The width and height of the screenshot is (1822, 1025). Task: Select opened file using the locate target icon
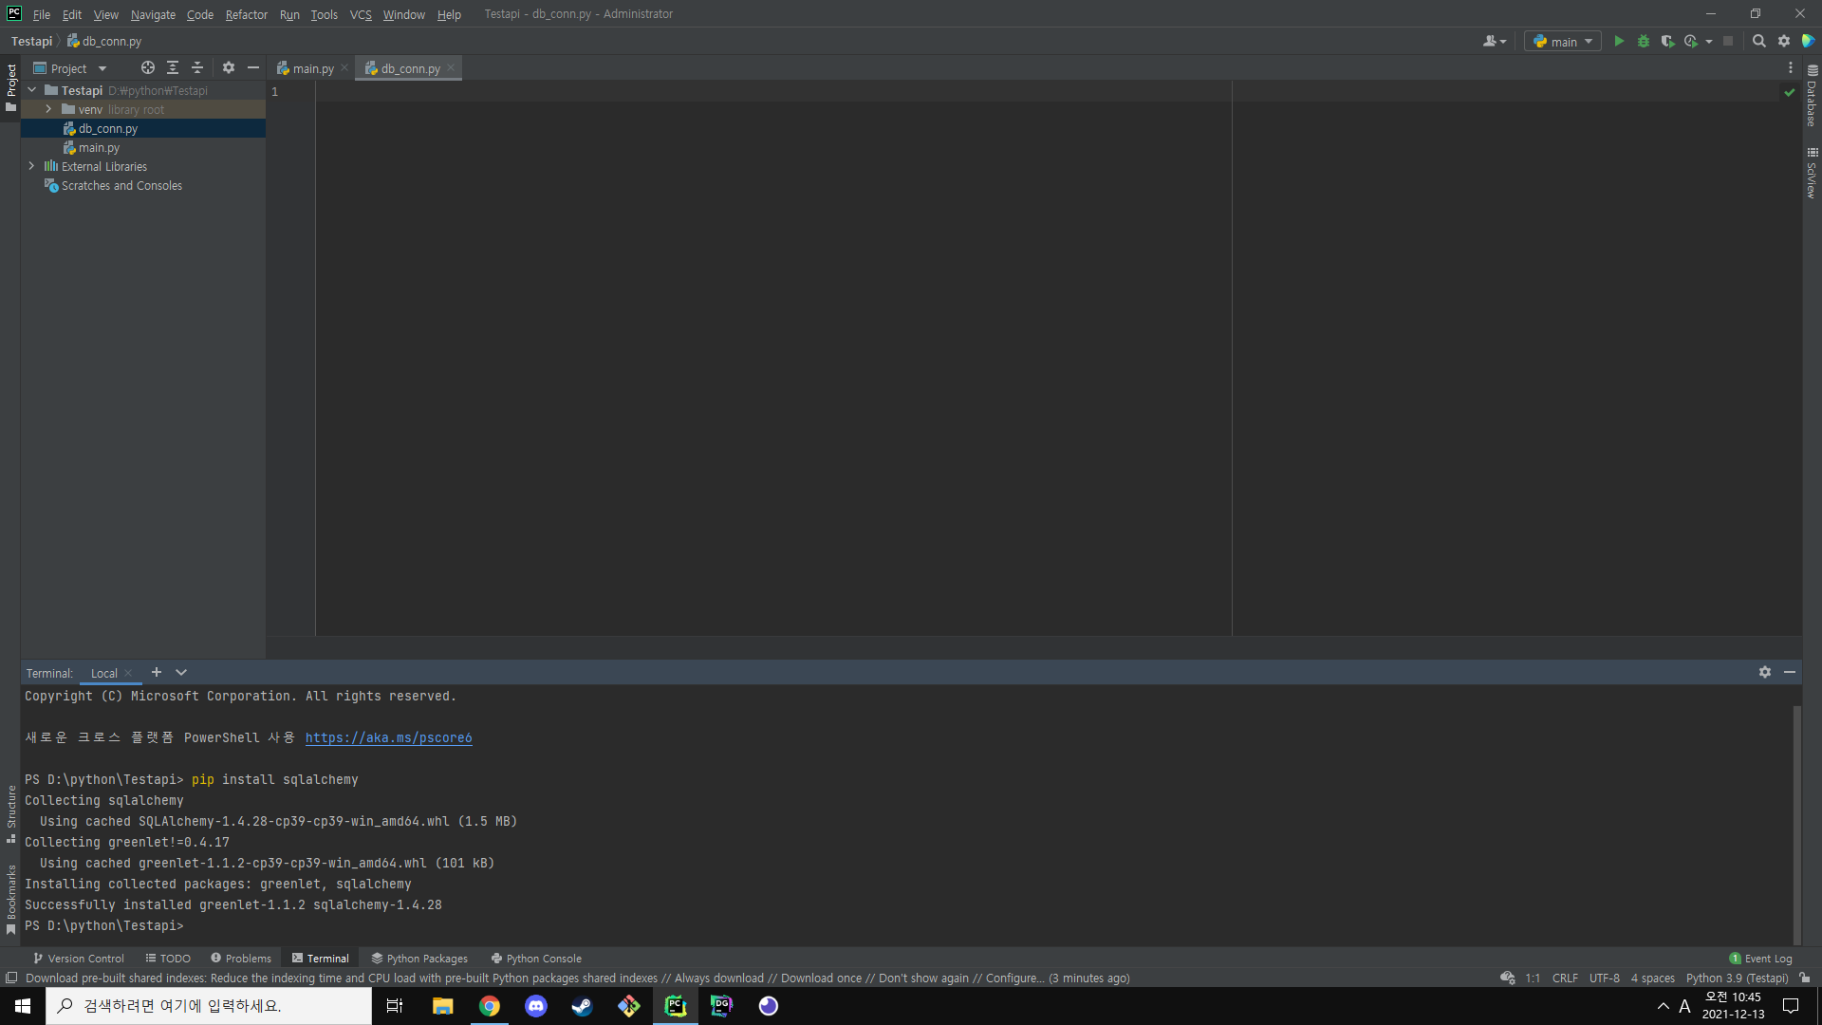pyautogui.click(x=147, y=67)
